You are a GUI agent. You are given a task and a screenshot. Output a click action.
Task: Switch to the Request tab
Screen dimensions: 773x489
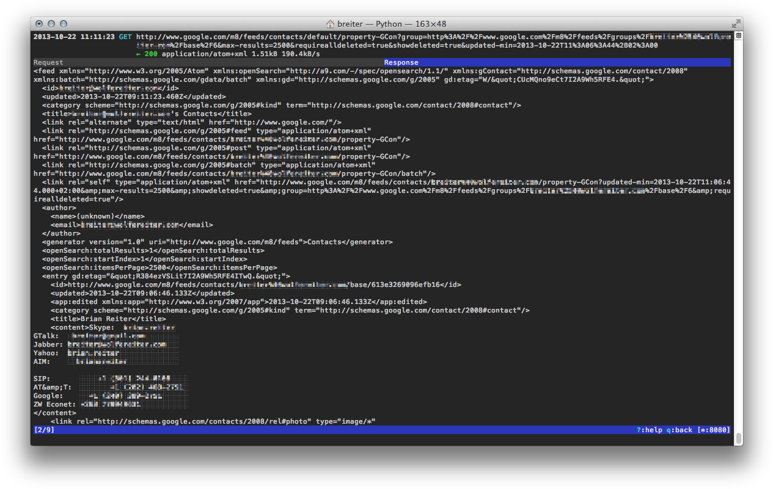[47, 62]
